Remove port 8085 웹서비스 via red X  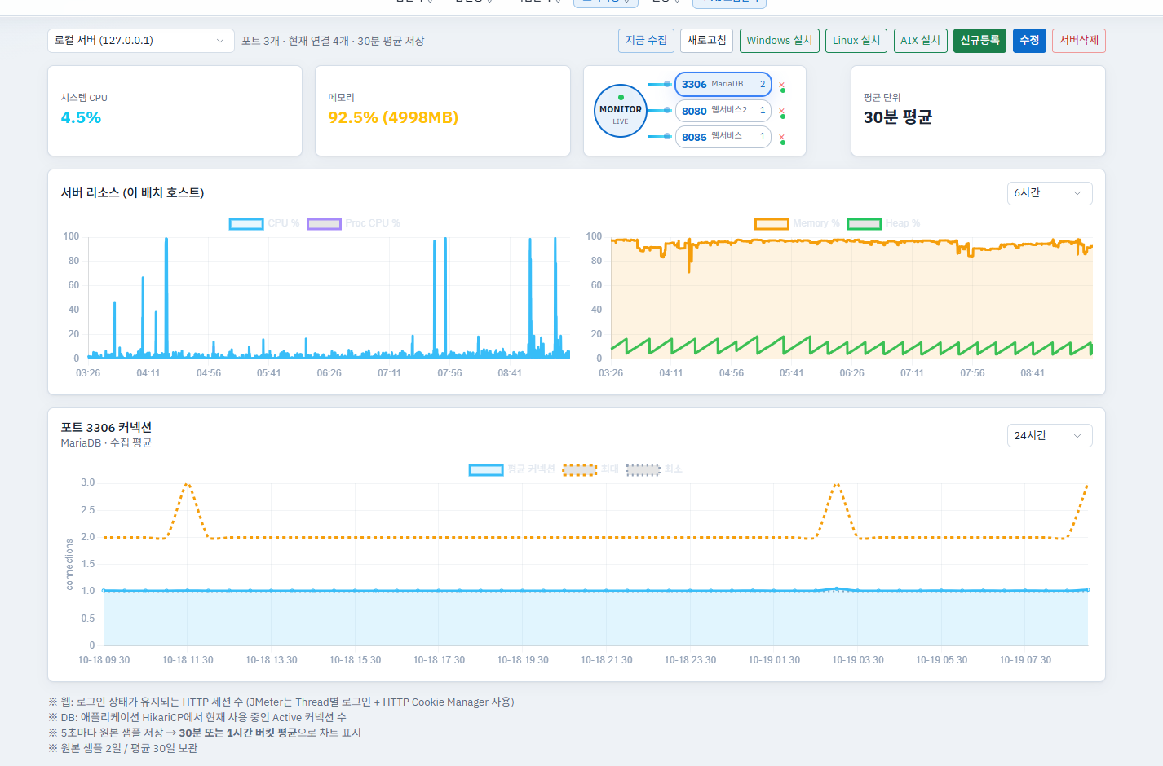781,136
